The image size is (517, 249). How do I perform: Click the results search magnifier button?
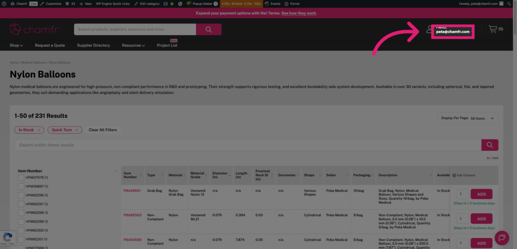[490, 145]
